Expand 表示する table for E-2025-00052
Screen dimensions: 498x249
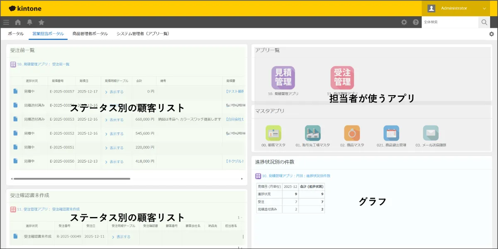pos(114,134)
